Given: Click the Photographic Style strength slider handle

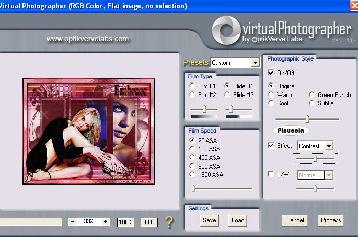Looking at the screenshot, I should (x=307, y=119).
